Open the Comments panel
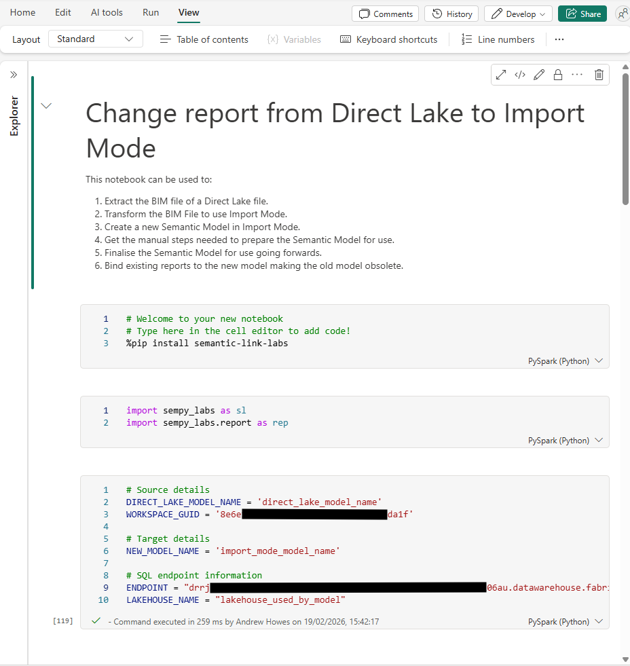630x666 pixels. tap(385, 14)
